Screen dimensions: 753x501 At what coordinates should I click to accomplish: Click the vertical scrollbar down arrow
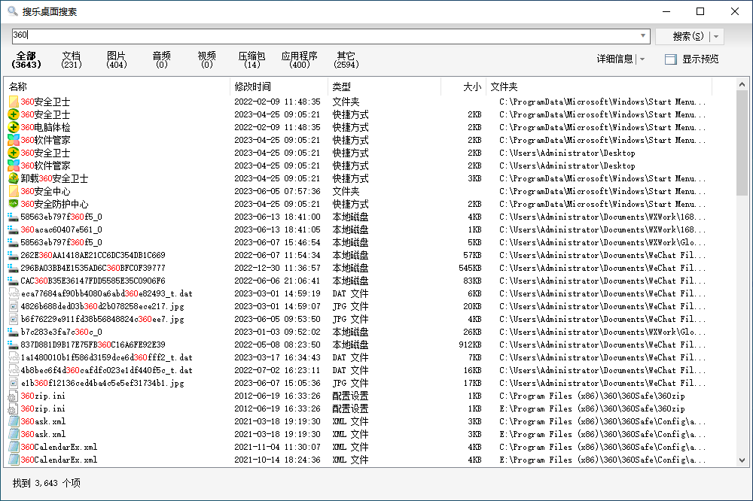(742, 460)
